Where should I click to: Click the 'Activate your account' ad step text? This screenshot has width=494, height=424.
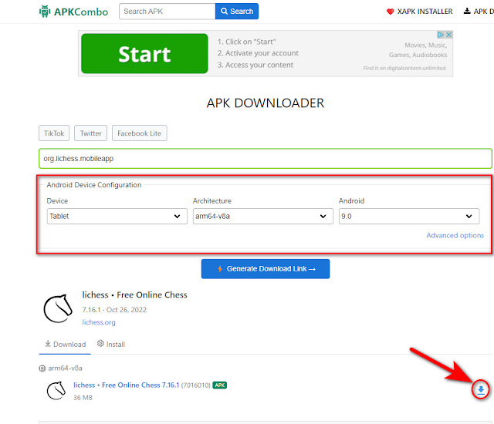pyautogui.click(x=262, y=53)
